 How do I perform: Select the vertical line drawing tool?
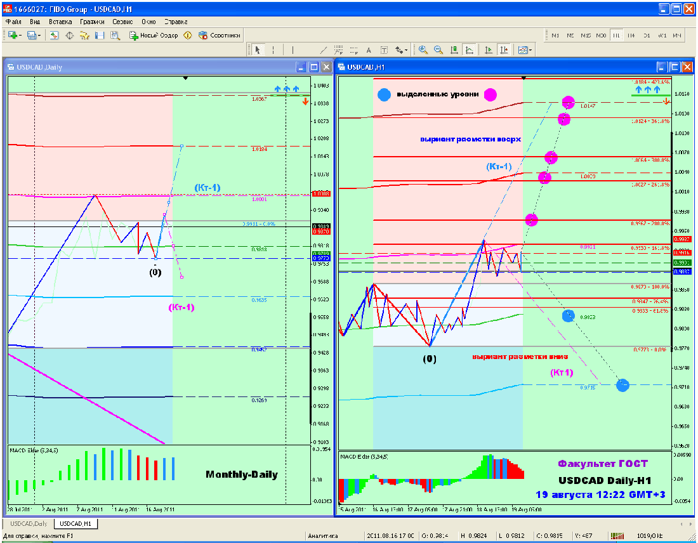point(293,50)
